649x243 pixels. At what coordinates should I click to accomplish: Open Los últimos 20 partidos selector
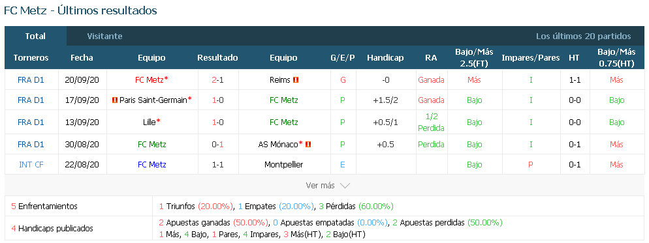(x=584, y=36)
